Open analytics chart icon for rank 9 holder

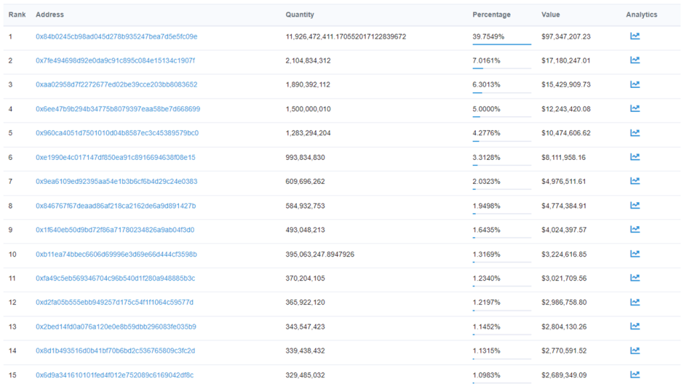click(x=635, y=229)
